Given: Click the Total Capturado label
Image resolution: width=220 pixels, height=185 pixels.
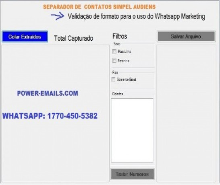Looking at the screenshot, I should point(73,38).
